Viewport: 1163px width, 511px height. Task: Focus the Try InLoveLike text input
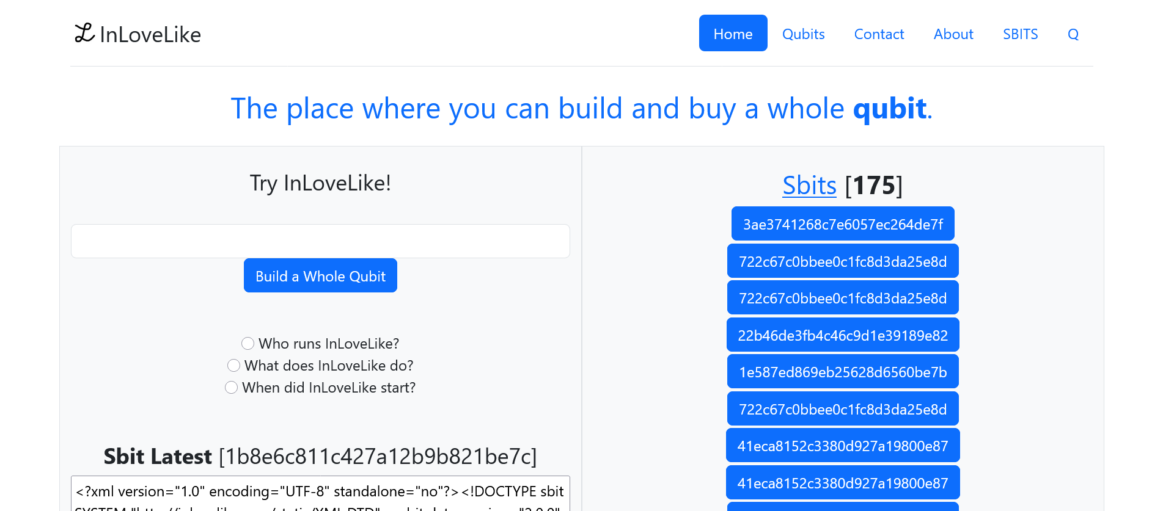[320, 241]
